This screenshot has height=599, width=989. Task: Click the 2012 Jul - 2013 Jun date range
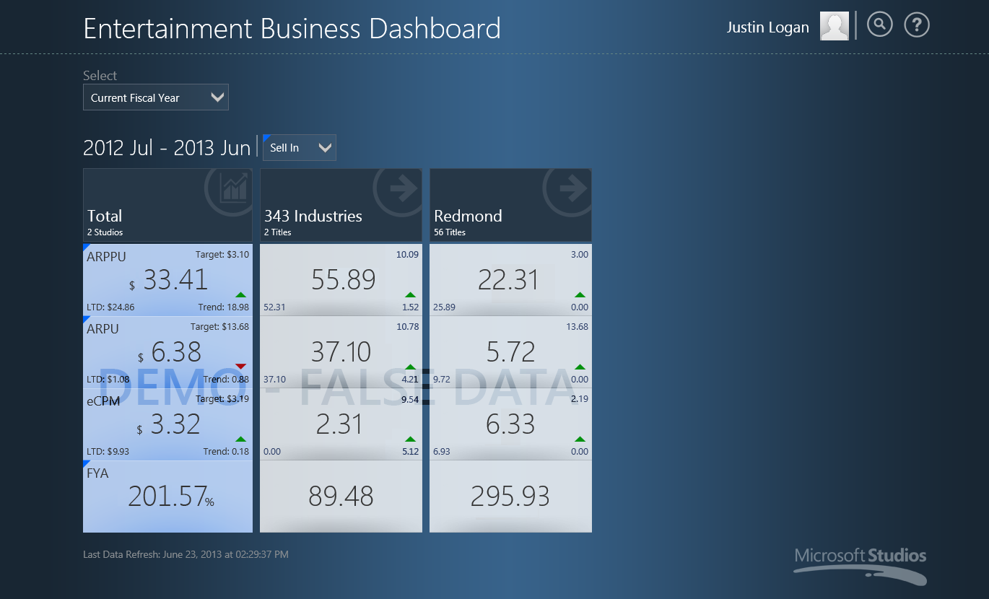pyautogui.click(x=167, y=147)
